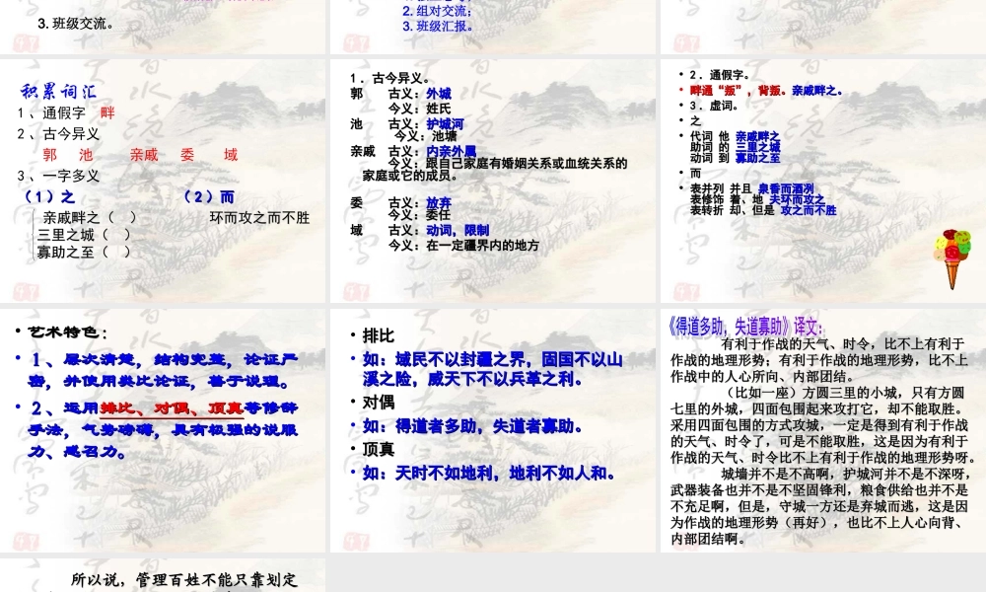
Task: Open the 艺术特色 slide thumbnail
Action: [163, 430]
